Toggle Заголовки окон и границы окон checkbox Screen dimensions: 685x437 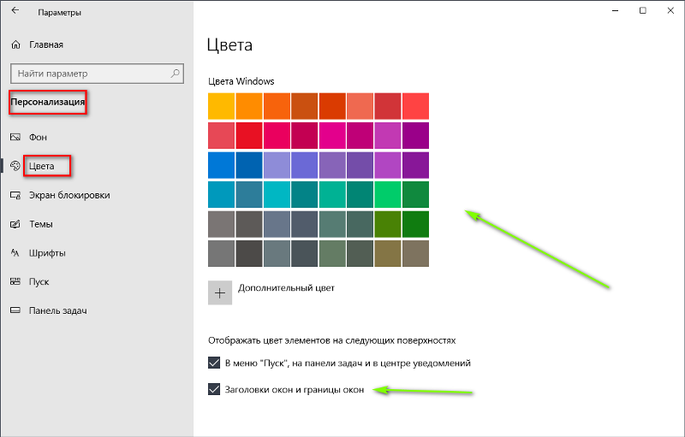[214, 389]
